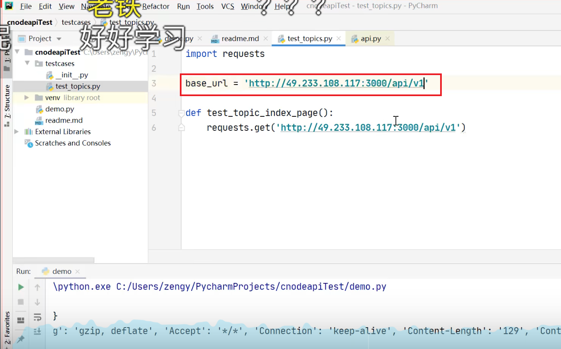Click the Scratches and Consoles icon
This screenshot has width=561, height=349.
(x=28, y=143)
